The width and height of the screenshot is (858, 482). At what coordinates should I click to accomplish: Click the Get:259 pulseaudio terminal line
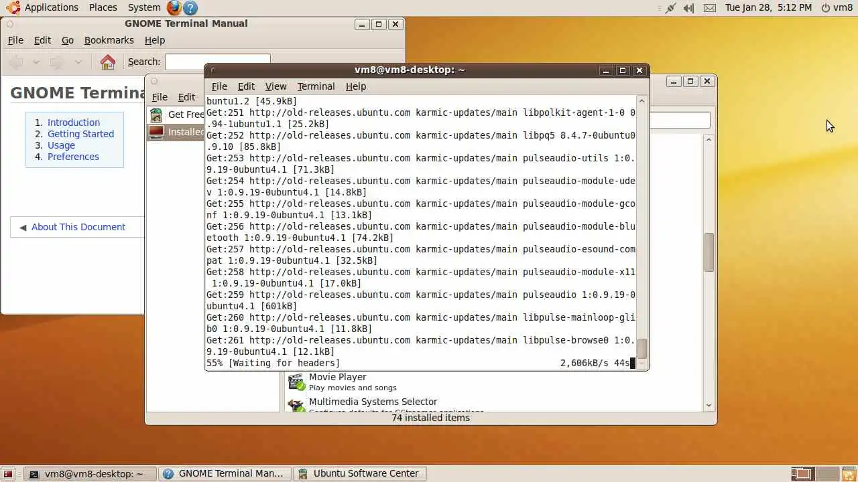421,300
